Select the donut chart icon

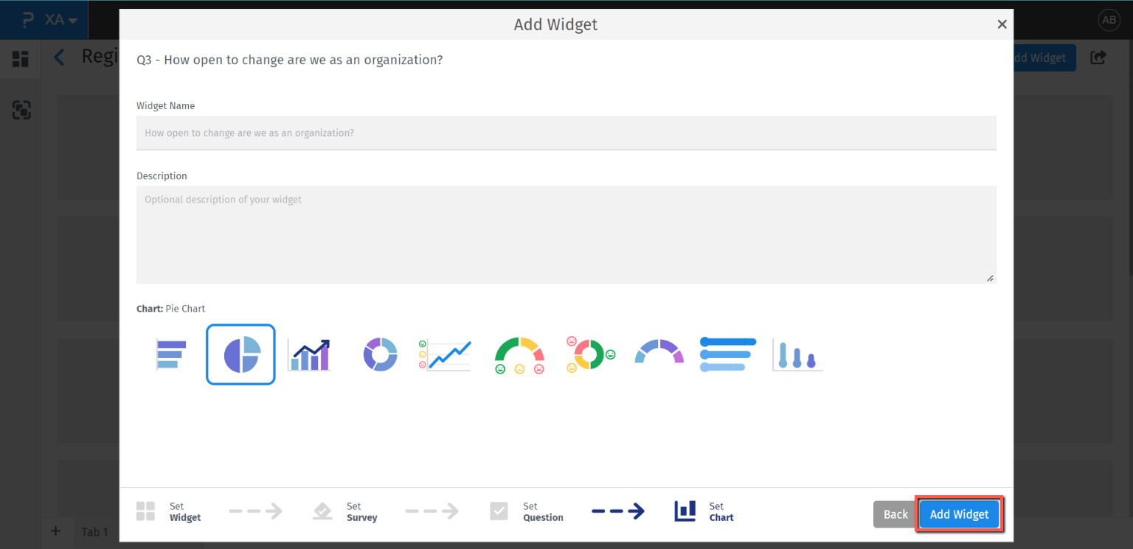coord(380,354)
